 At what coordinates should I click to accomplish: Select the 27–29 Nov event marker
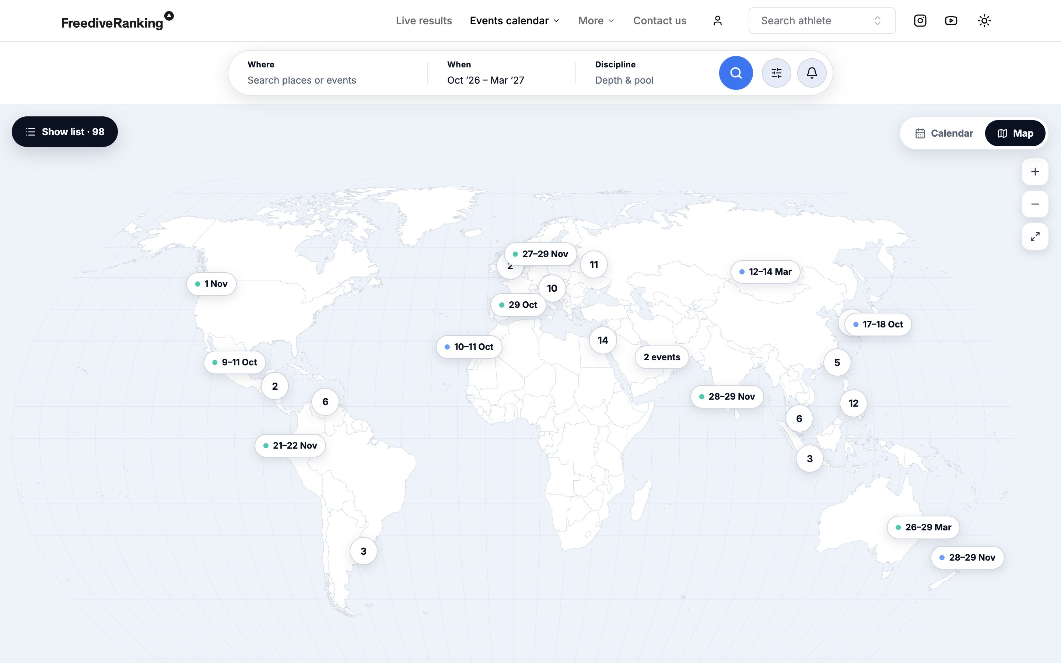tap(540, 254)
